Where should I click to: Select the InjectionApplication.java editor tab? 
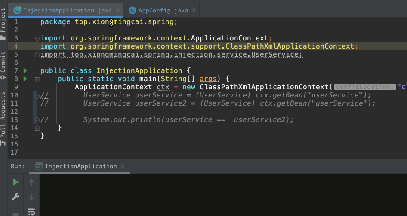67,10
